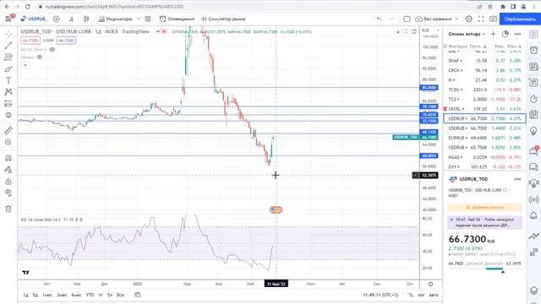Toggle hide all drawings eye
This screenshot has height=304, width=541.
(8, 193)
